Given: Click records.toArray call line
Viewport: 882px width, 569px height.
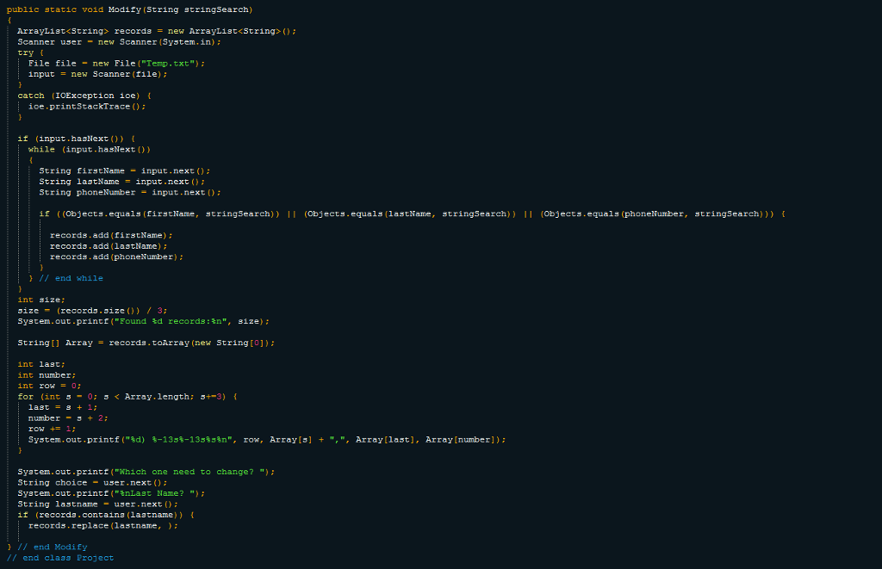Looking at the screenshot, I should [146, 343].
